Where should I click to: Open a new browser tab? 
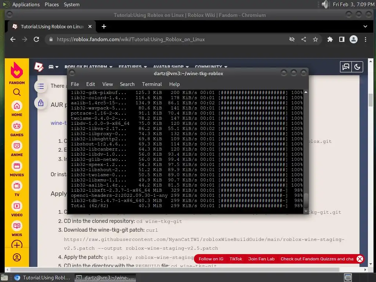point(104,26)
